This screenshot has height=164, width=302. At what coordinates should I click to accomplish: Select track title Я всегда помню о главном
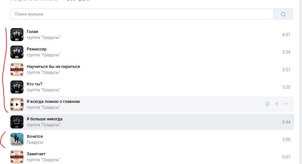click(53, 102)
